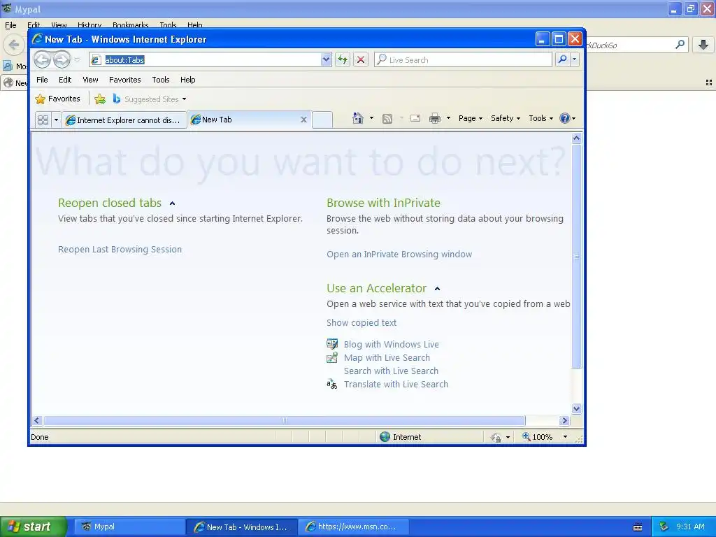Open the address bar history dropdown
The image size is (716, 537).
(x=326, y=59)
